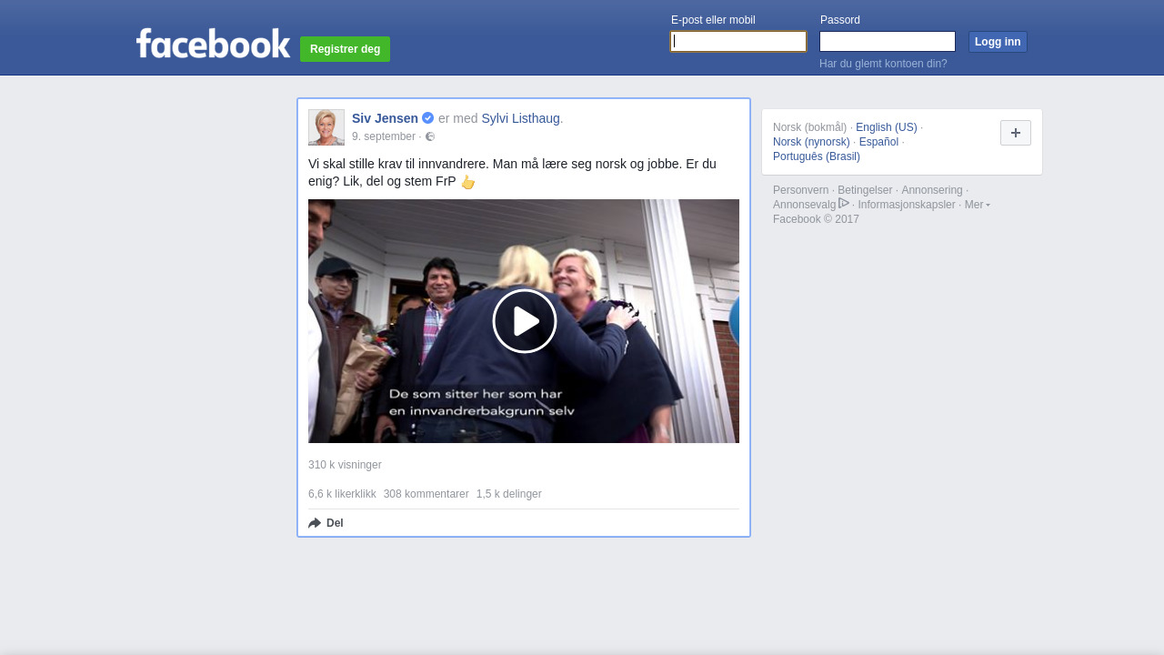Switch language to Norsk (nynorsk)

pyautogui.click(x=811, y=142)
